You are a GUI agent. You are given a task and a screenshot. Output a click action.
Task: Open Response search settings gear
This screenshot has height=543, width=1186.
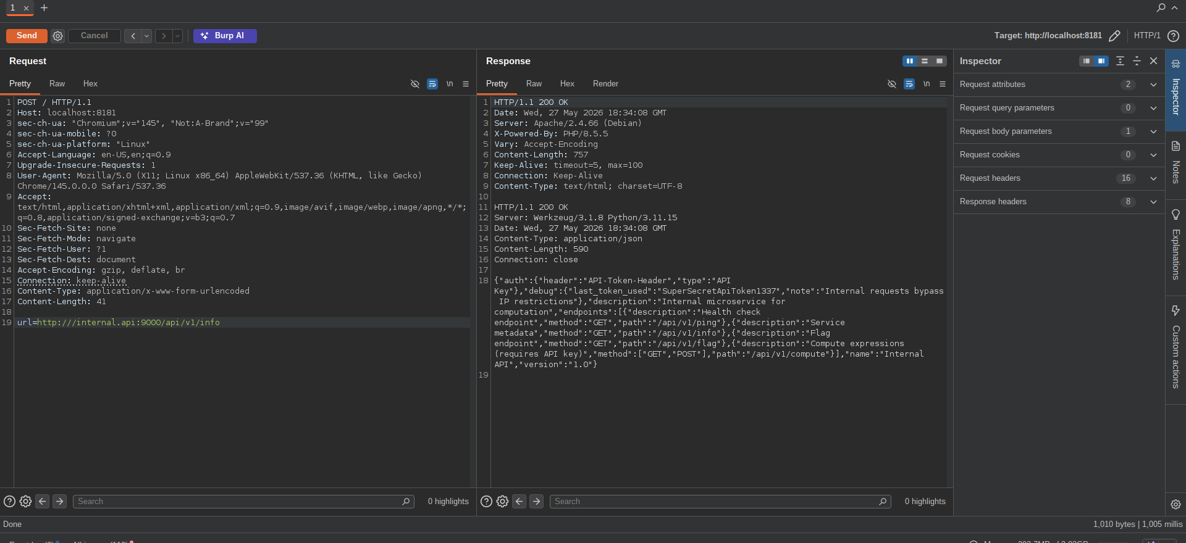(x=502, y=502)
